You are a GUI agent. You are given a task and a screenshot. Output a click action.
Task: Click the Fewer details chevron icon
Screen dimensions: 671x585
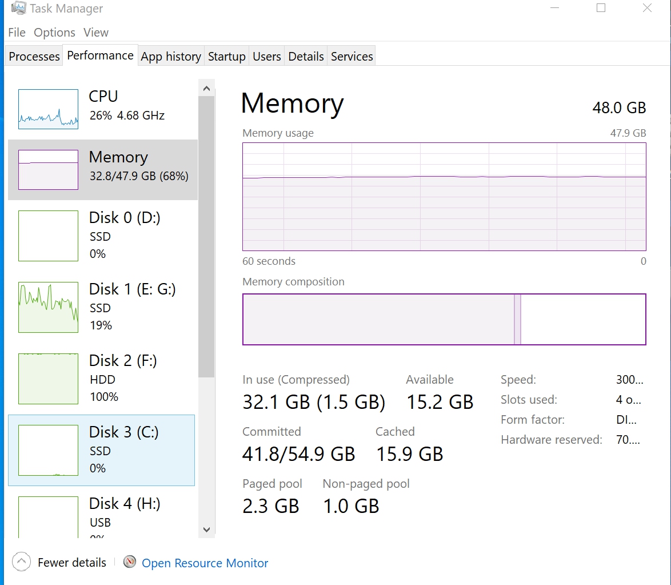click(x=21, y=562)
